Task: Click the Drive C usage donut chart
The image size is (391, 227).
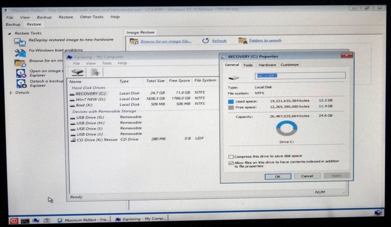Action: click(287, 128)
